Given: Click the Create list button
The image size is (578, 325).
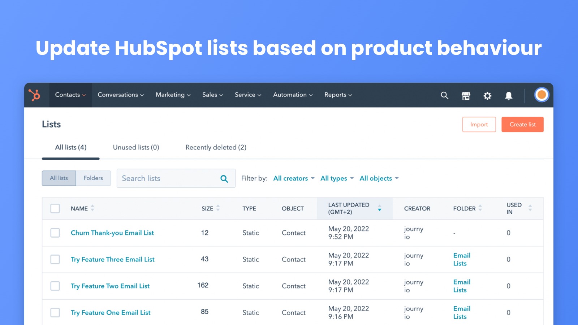Looking at the screenshot, I should point(522,125).
